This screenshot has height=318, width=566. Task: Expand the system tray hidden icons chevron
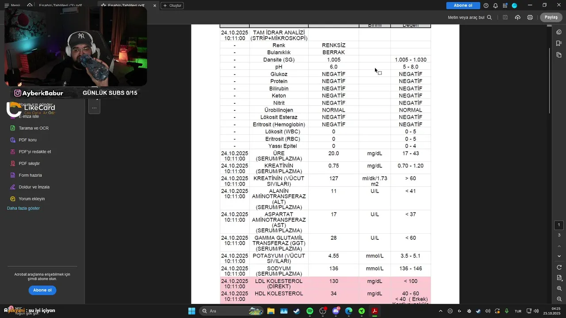440,311
